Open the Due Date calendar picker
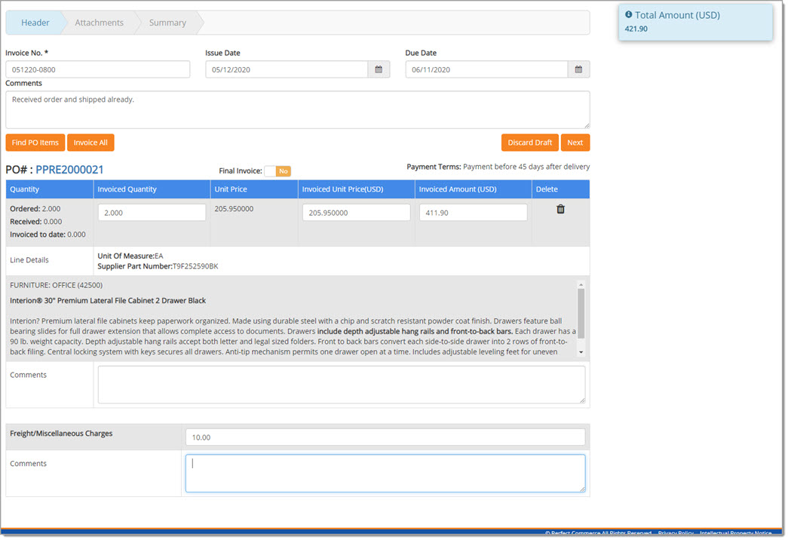 [578, 69]
